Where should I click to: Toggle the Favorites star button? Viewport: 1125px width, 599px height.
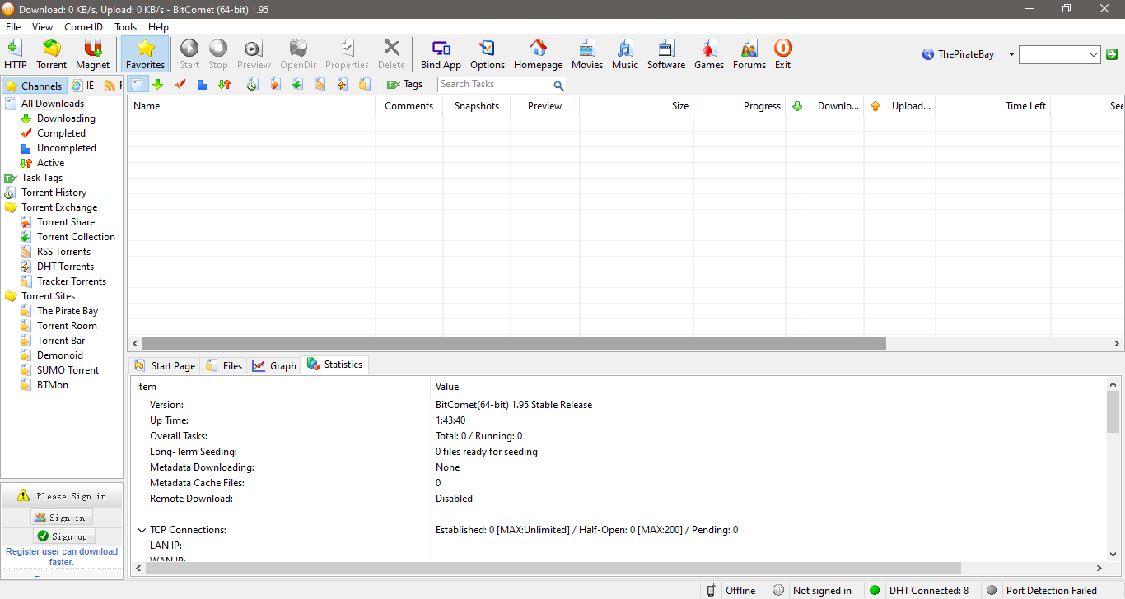146,54
